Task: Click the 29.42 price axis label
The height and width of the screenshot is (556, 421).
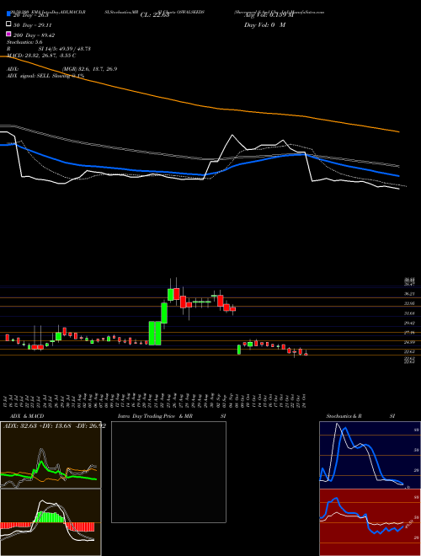Action: click(409, 323)
